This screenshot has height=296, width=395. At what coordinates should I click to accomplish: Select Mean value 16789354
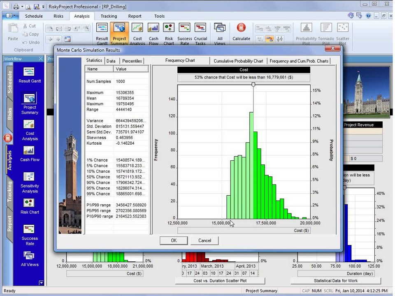[125, 98]
